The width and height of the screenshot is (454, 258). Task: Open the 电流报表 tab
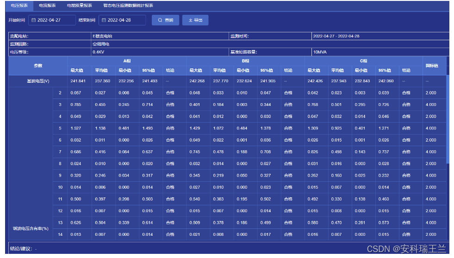[47, 6]
